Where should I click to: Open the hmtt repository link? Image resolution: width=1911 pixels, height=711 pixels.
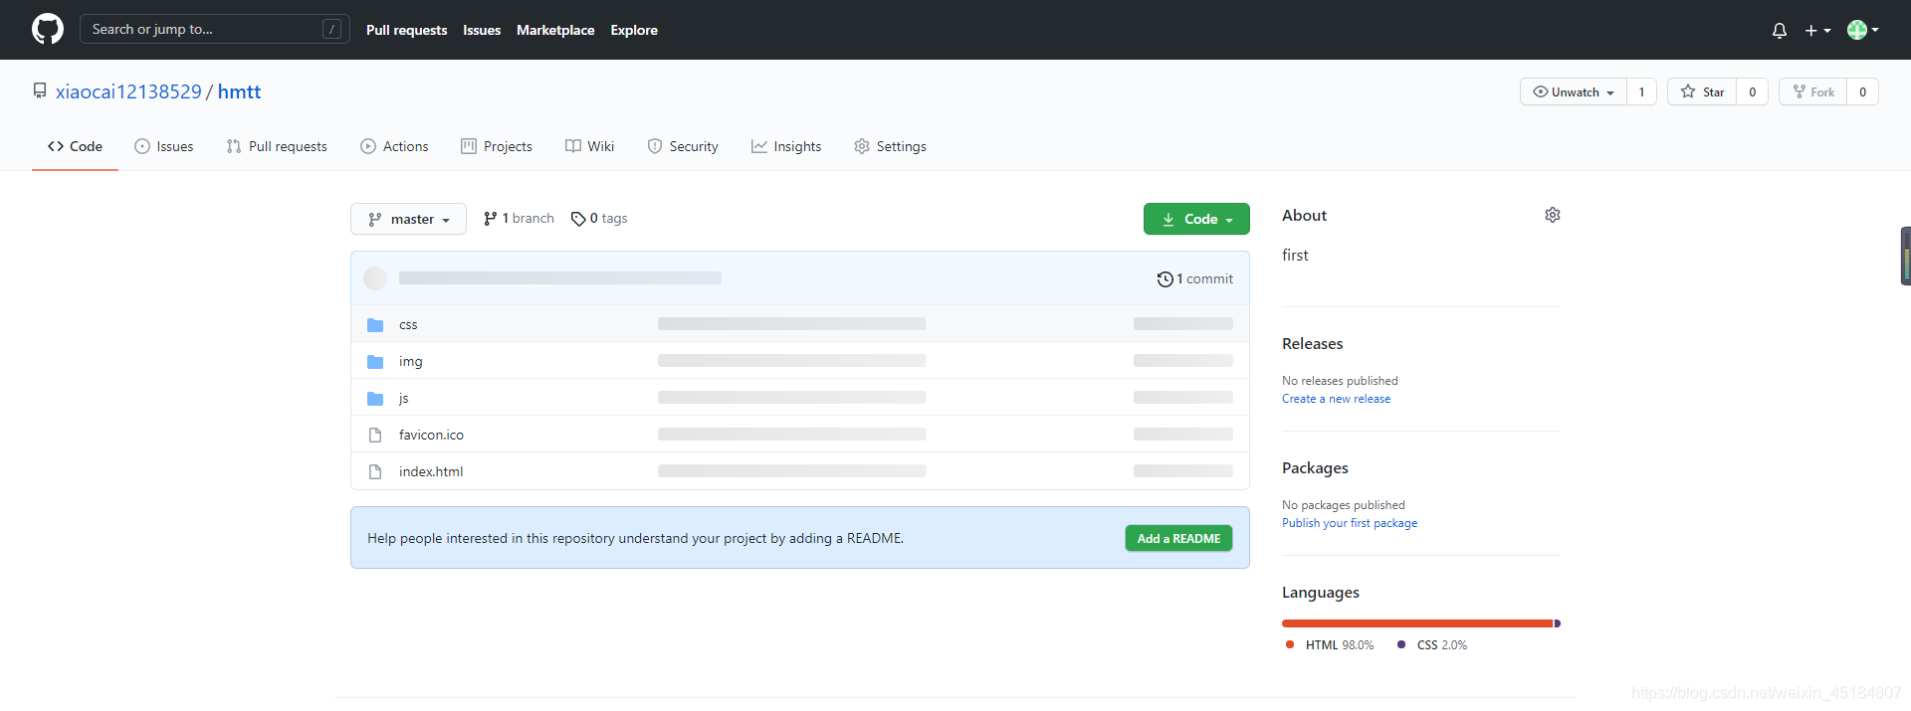[x=239, y=91]
